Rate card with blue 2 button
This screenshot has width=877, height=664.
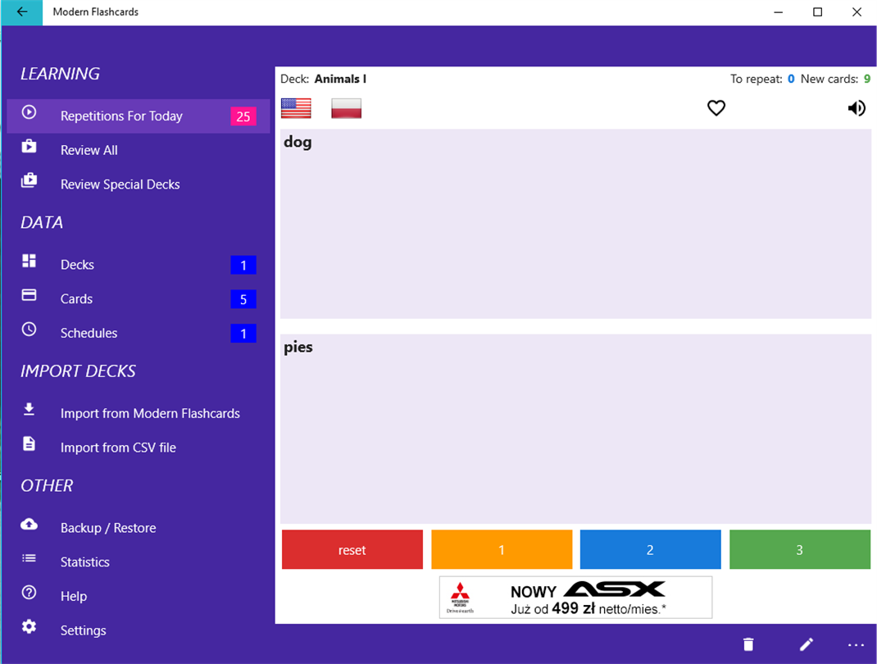click(651, 549)
